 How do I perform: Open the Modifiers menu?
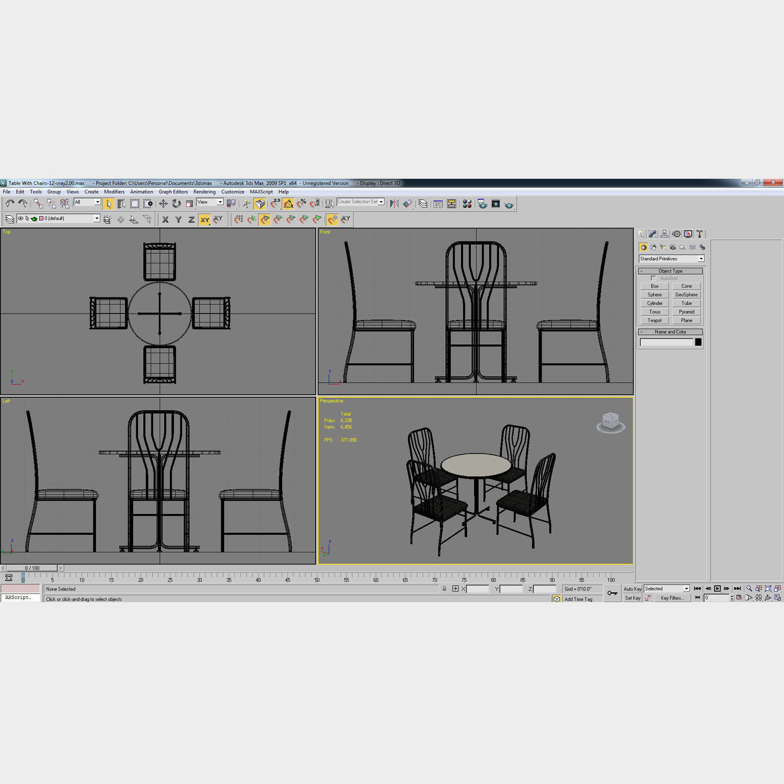pyautogui.click(x=114, y=192)
